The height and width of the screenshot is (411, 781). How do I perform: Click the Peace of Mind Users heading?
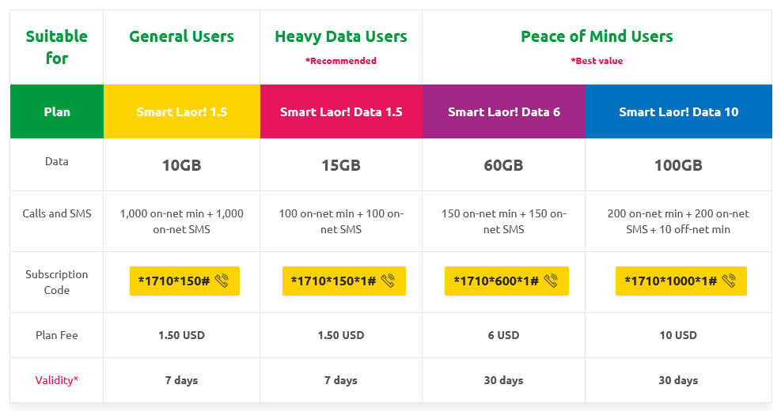click(x=597, y=36)
